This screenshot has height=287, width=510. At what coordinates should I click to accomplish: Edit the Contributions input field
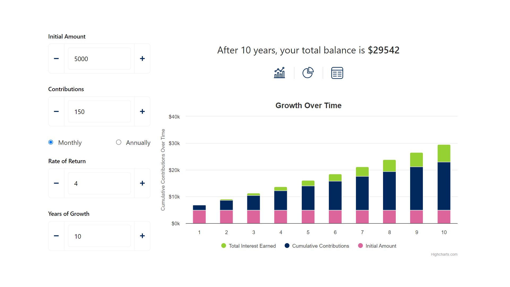(x=99, y=111)
